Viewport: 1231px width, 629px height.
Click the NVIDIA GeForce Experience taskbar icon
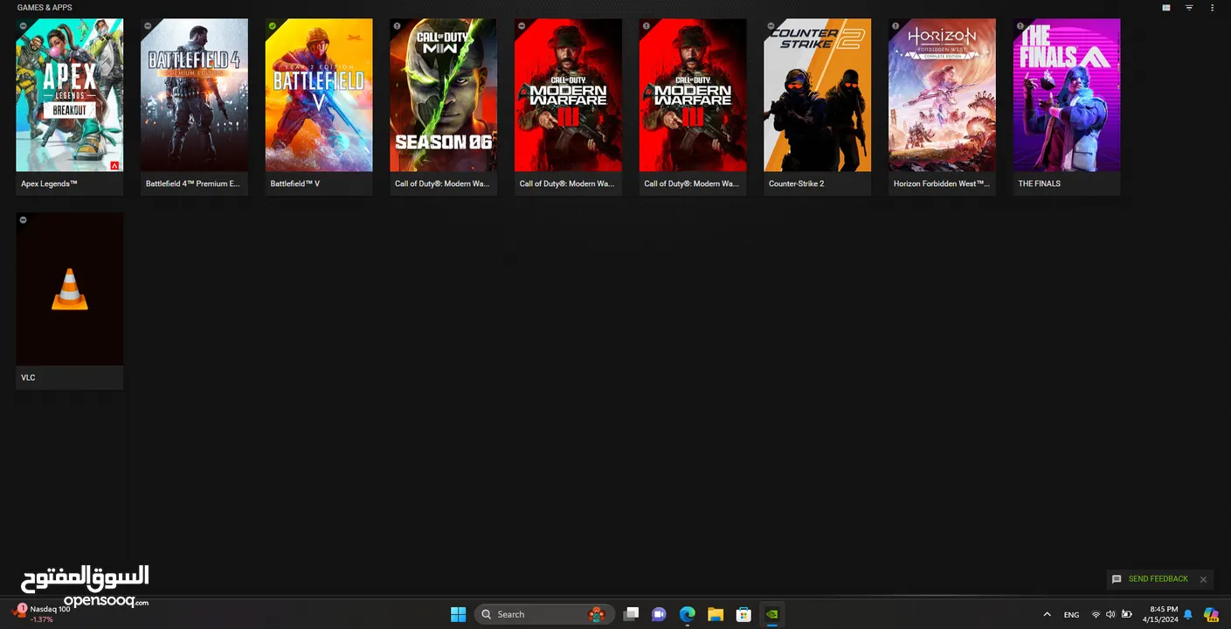[771, 614]
